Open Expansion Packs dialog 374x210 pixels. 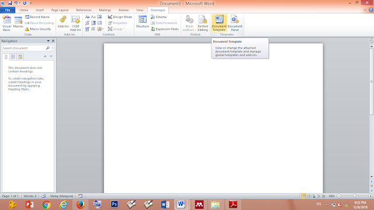point(165,29)
